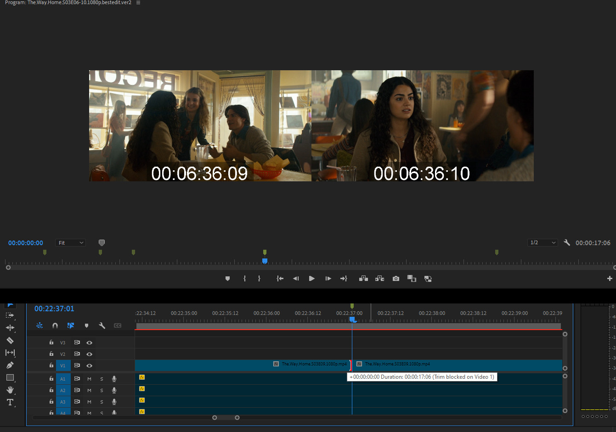
Task: Click timeline horizontal zoom scrollbar right handle
Action: (x=237, y=417)
